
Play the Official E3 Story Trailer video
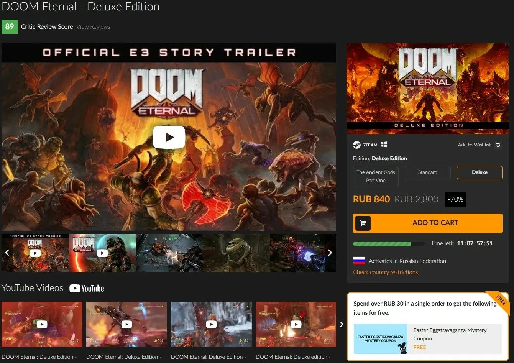click(169, 137)
